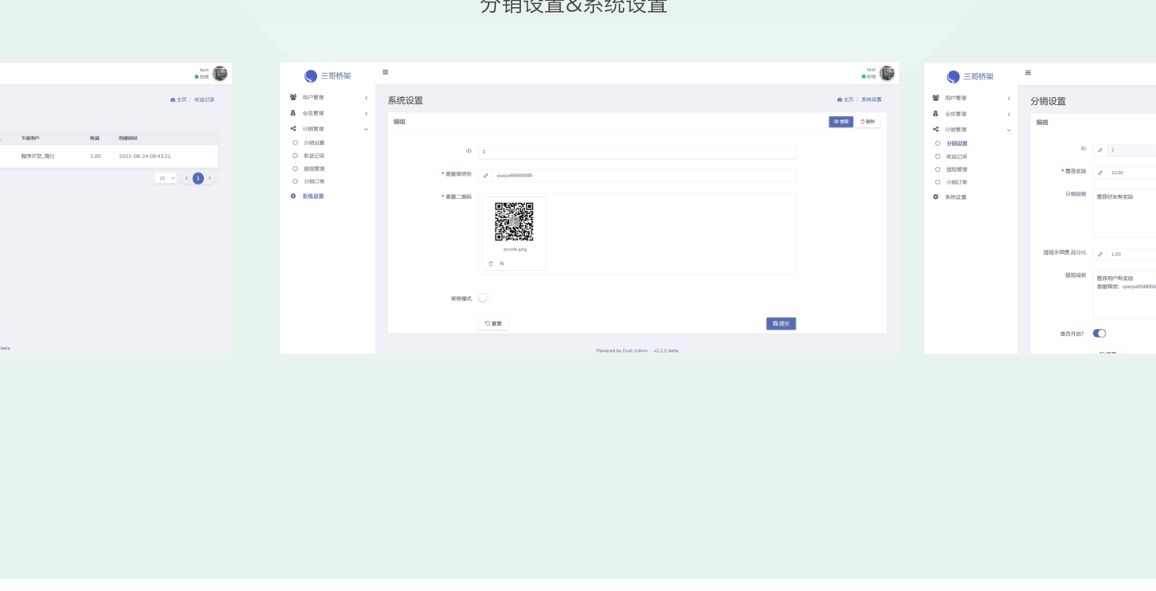This screenshot has width=1156, height=591.
Task: Toggle the 审核模式 switch
Action: pos(483,298)
